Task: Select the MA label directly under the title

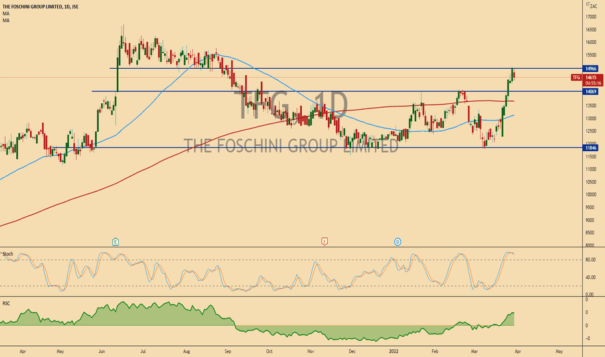Action: click(6, 14)
